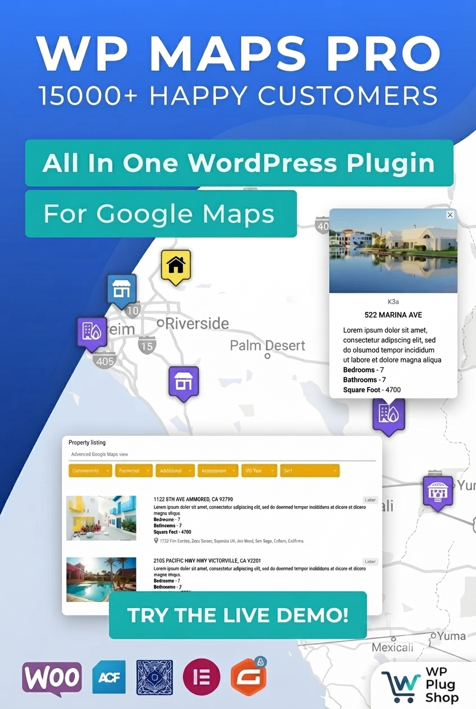The width and height of the screenshot is (476, 709).
Task: Click the pool resort listing thumbnail
Action: tap(101, 579)
